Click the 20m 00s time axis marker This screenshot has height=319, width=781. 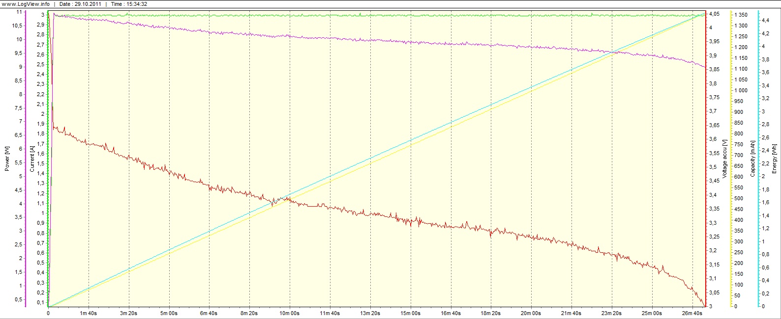click(531, 313)
